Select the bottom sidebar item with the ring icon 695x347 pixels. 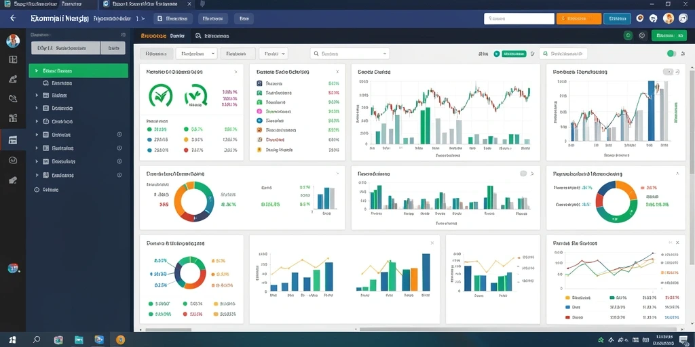click(x=47, y=190)
